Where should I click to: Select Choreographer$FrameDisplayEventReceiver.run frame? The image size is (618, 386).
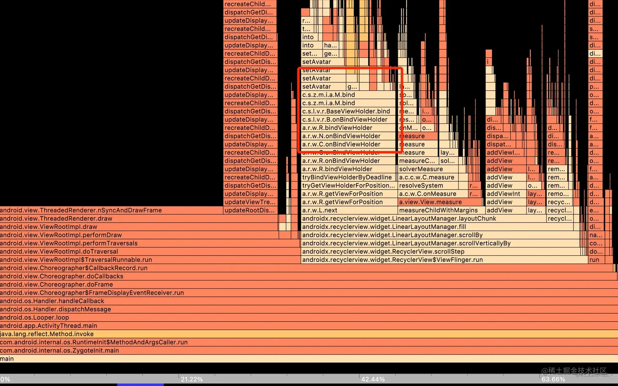pyautogui.click(x=309, y=293)
